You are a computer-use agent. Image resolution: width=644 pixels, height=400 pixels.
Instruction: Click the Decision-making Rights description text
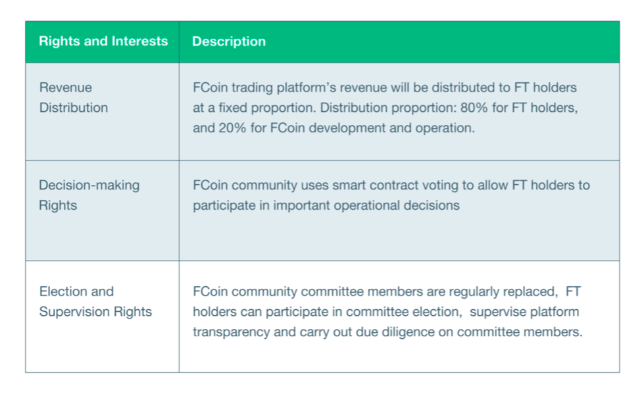[391, 195]
